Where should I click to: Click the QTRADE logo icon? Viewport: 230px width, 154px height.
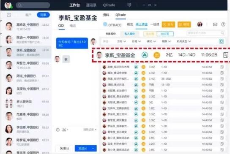(x=105, y=24)
